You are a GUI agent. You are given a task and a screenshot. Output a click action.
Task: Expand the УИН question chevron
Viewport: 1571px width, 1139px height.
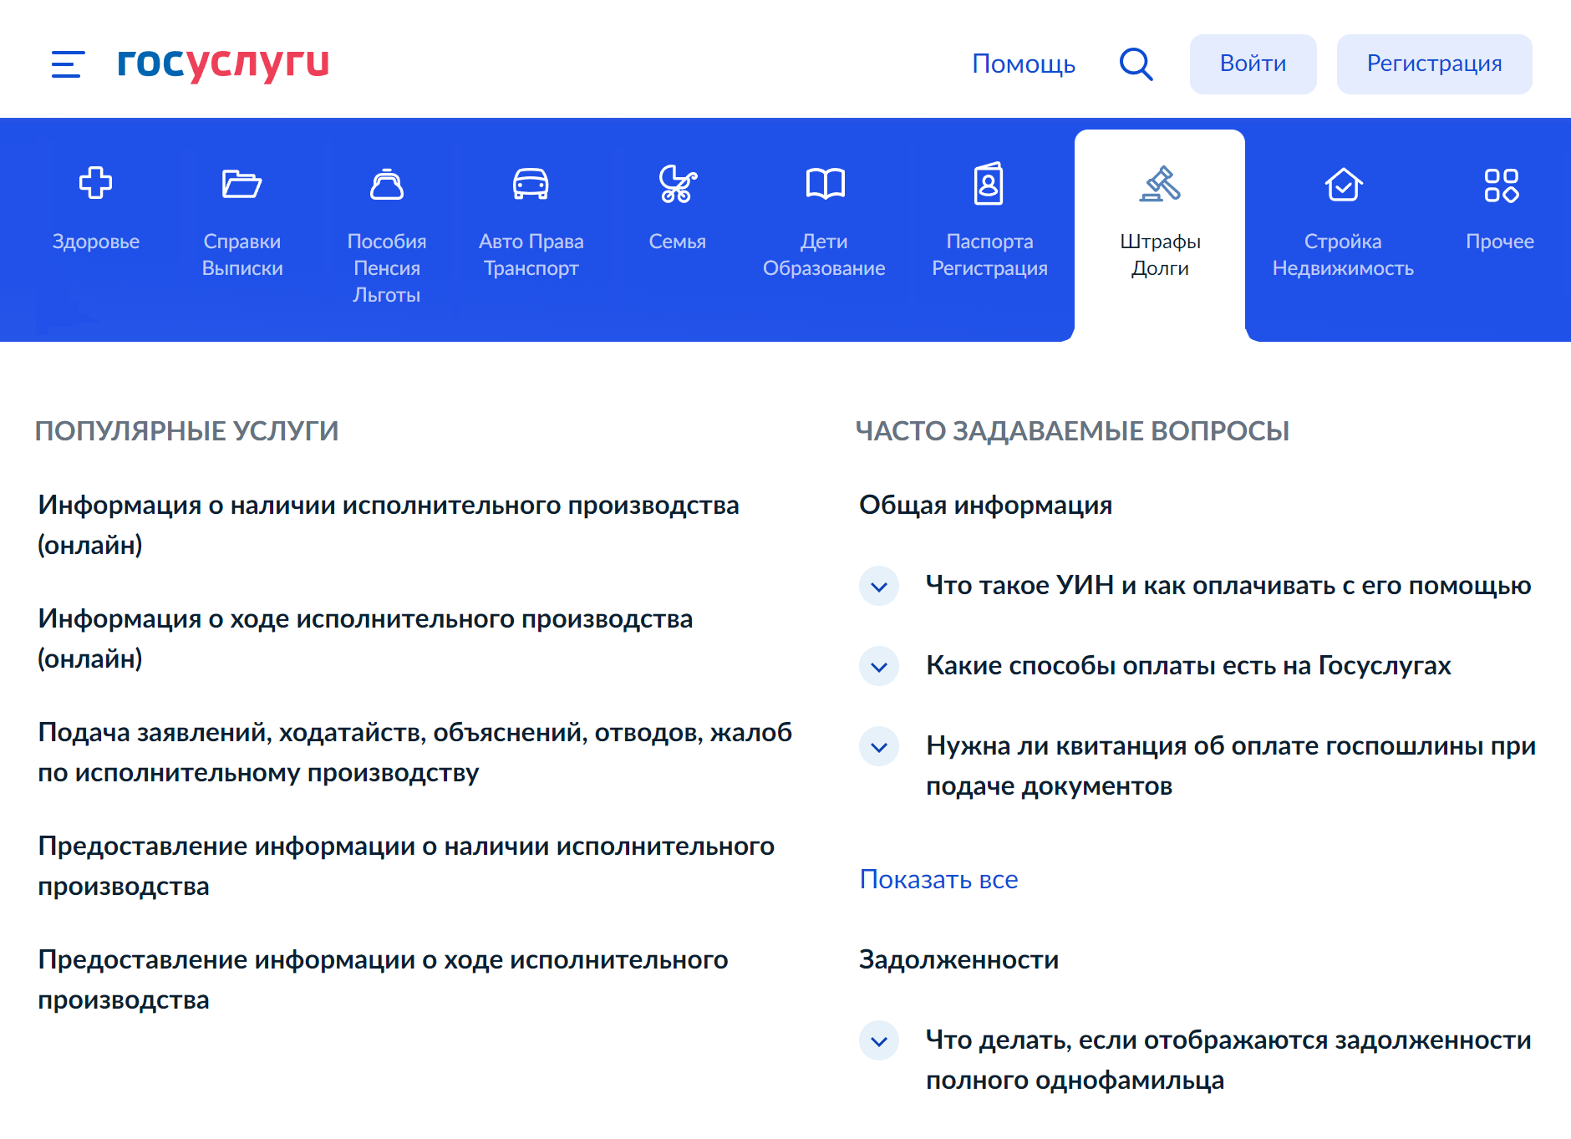[x=879, y=586]
